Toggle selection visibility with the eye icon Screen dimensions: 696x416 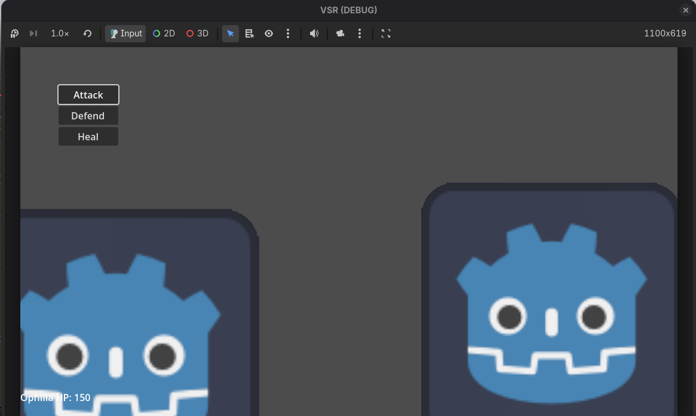(x=269, y=33)
